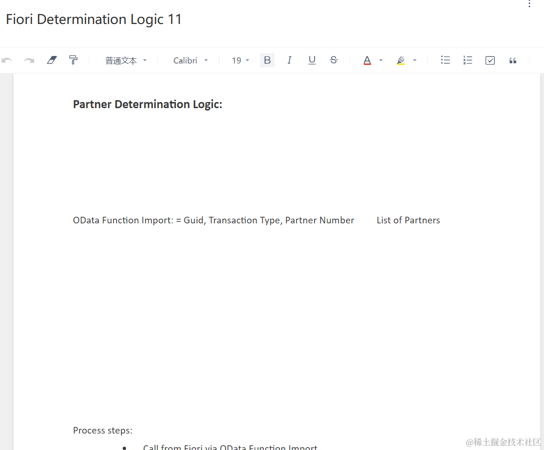This screenshot has height=450, width=544.
Task: Click the text Process steps:
Action: click(x=102, y=430)
